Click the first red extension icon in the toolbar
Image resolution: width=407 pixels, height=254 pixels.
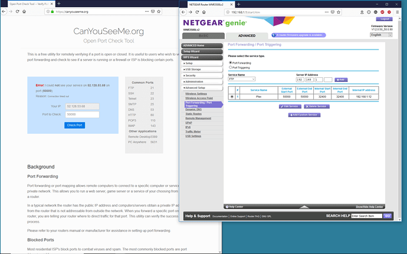(x=382, y=12)
